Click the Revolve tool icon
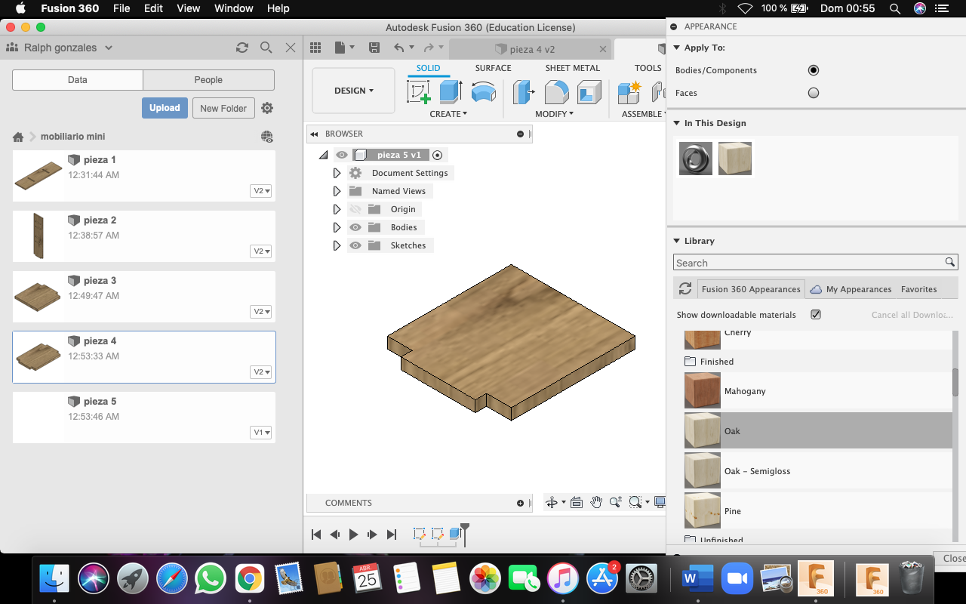Viewport: 966px width, 604px height. pyautogui.click(x=483, y=92)
